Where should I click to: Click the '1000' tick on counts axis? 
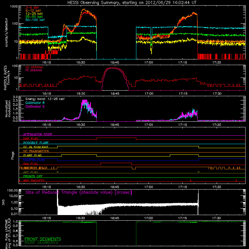click(x=14, y=7)
